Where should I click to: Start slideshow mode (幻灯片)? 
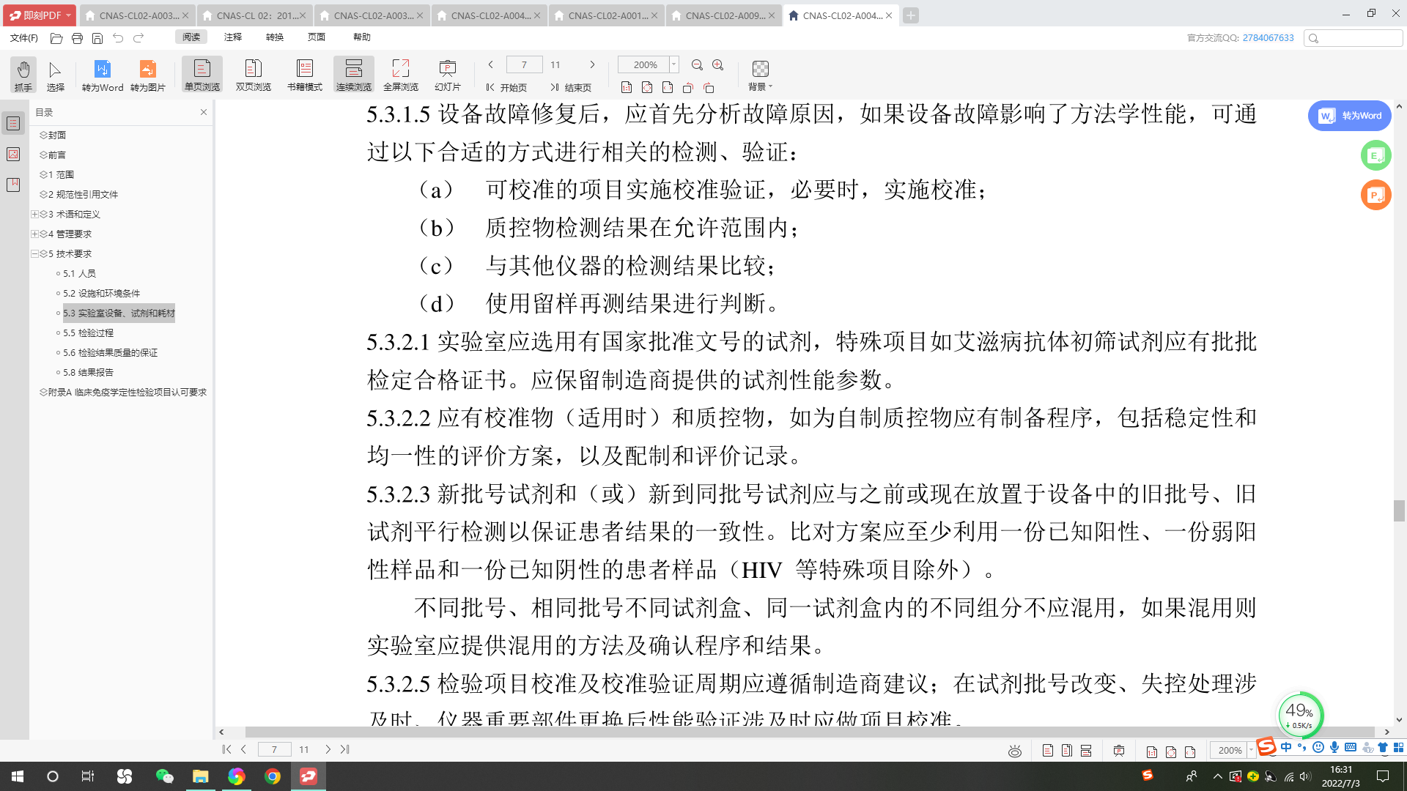(x=447, y=75)
